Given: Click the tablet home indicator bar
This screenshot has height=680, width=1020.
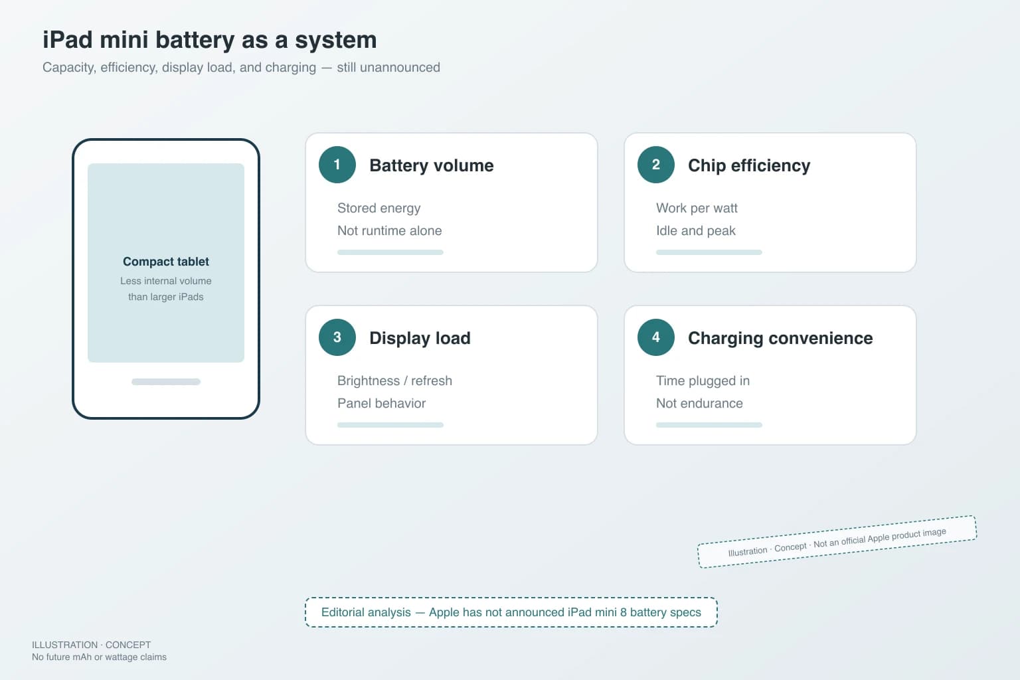Looking at the screenshot, I should click(166, 382).
